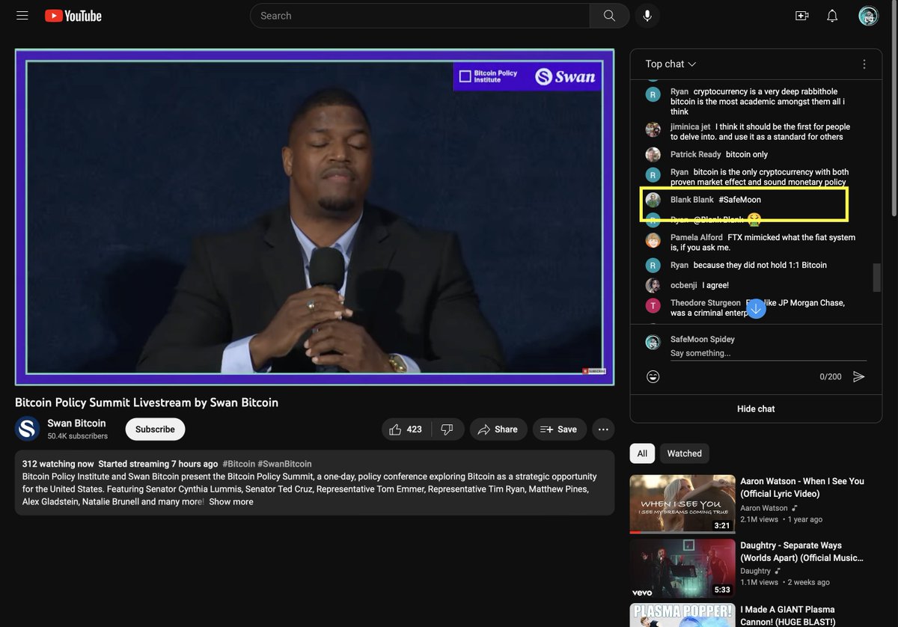Image resolution: width=898 pixels, height=627 pixels.
Task: Jump to newest chat messages arrow
Action: 756,308
